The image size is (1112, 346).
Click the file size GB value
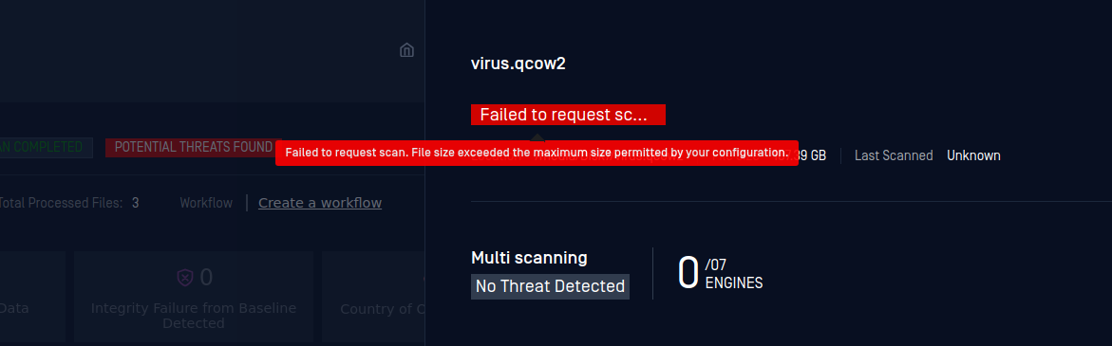tap(812, 155)
